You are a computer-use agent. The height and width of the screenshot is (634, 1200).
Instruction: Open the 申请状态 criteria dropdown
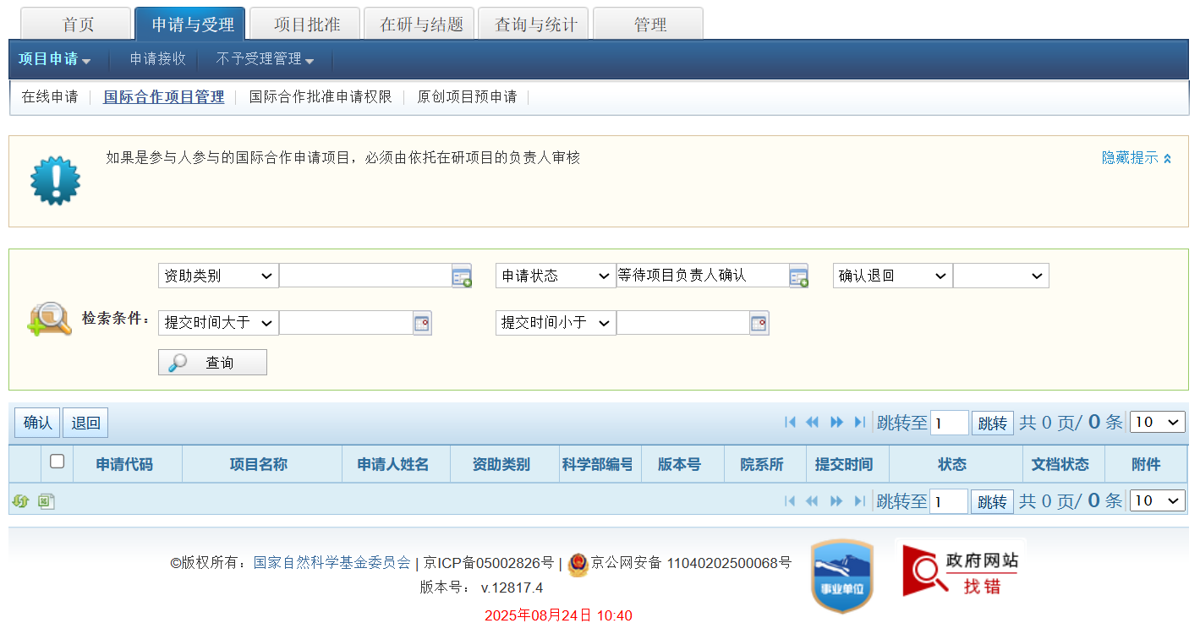click(556, 276)
